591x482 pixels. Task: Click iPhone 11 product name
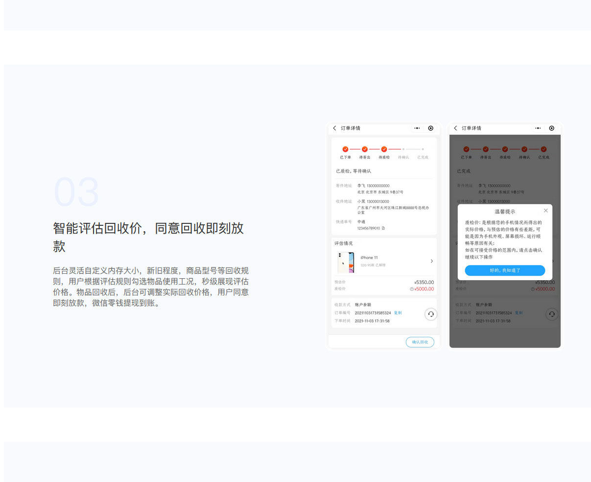(369, 258)
